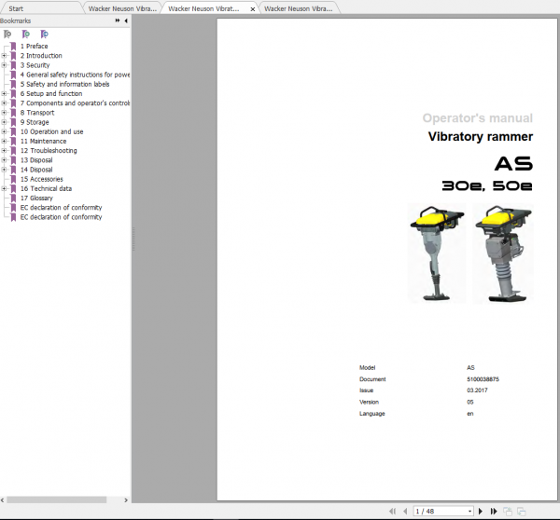Click the previous view icon in status bar

(508, 511)
